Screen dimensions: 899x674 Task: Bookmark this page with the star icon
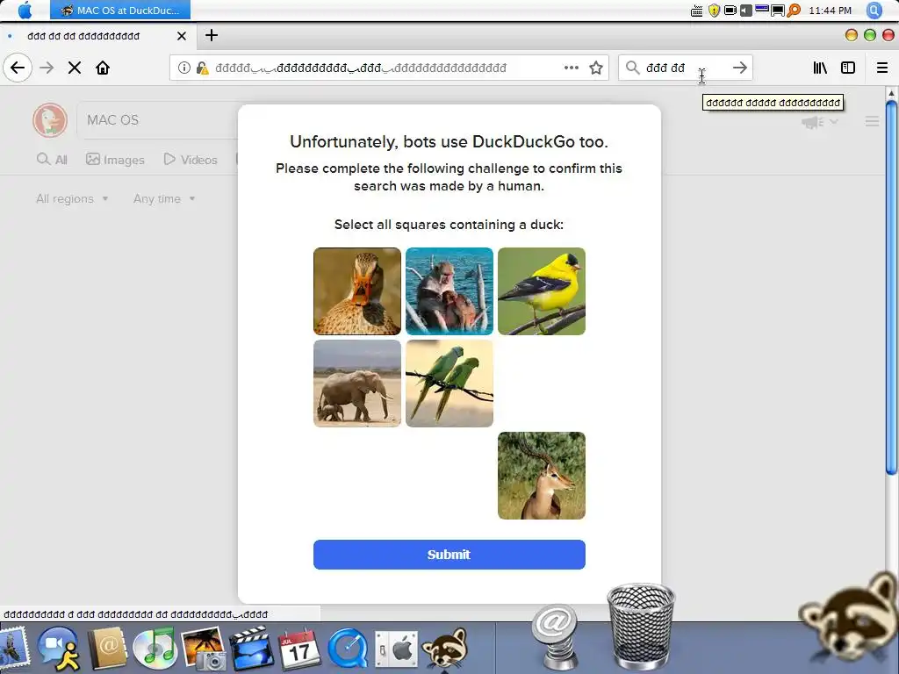pyautogui.click(x=596, y=68)
